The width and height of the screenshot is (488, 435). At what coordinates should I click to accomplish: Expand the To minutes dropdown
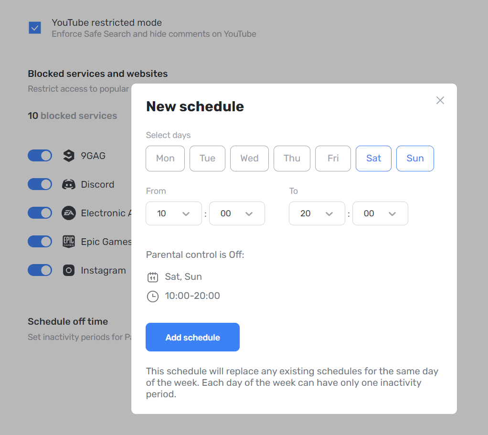tap(380, 213)
